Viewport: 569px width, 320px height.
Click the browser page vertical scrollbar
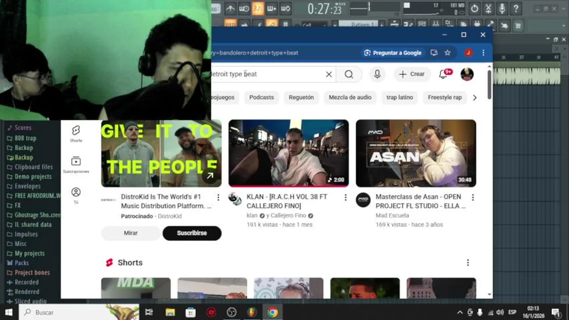click(490, 84)
